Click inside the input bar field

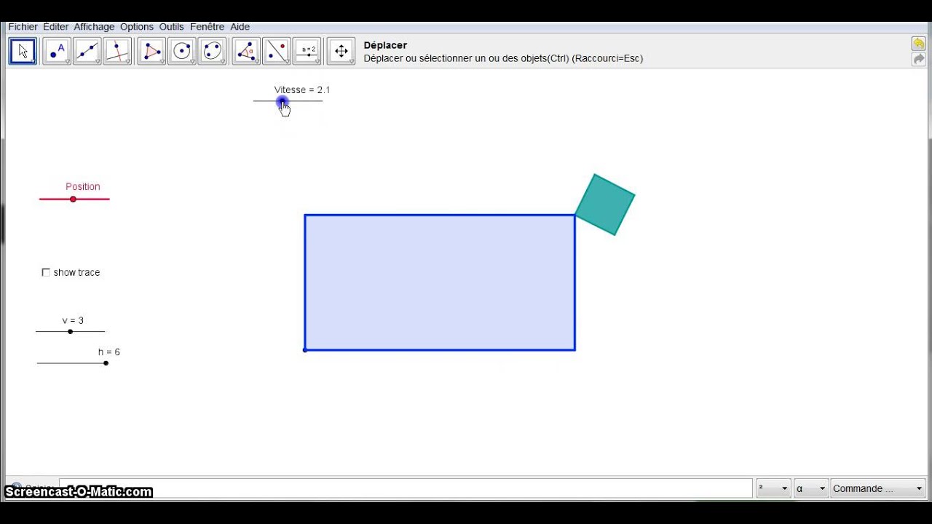pos(405,488)
